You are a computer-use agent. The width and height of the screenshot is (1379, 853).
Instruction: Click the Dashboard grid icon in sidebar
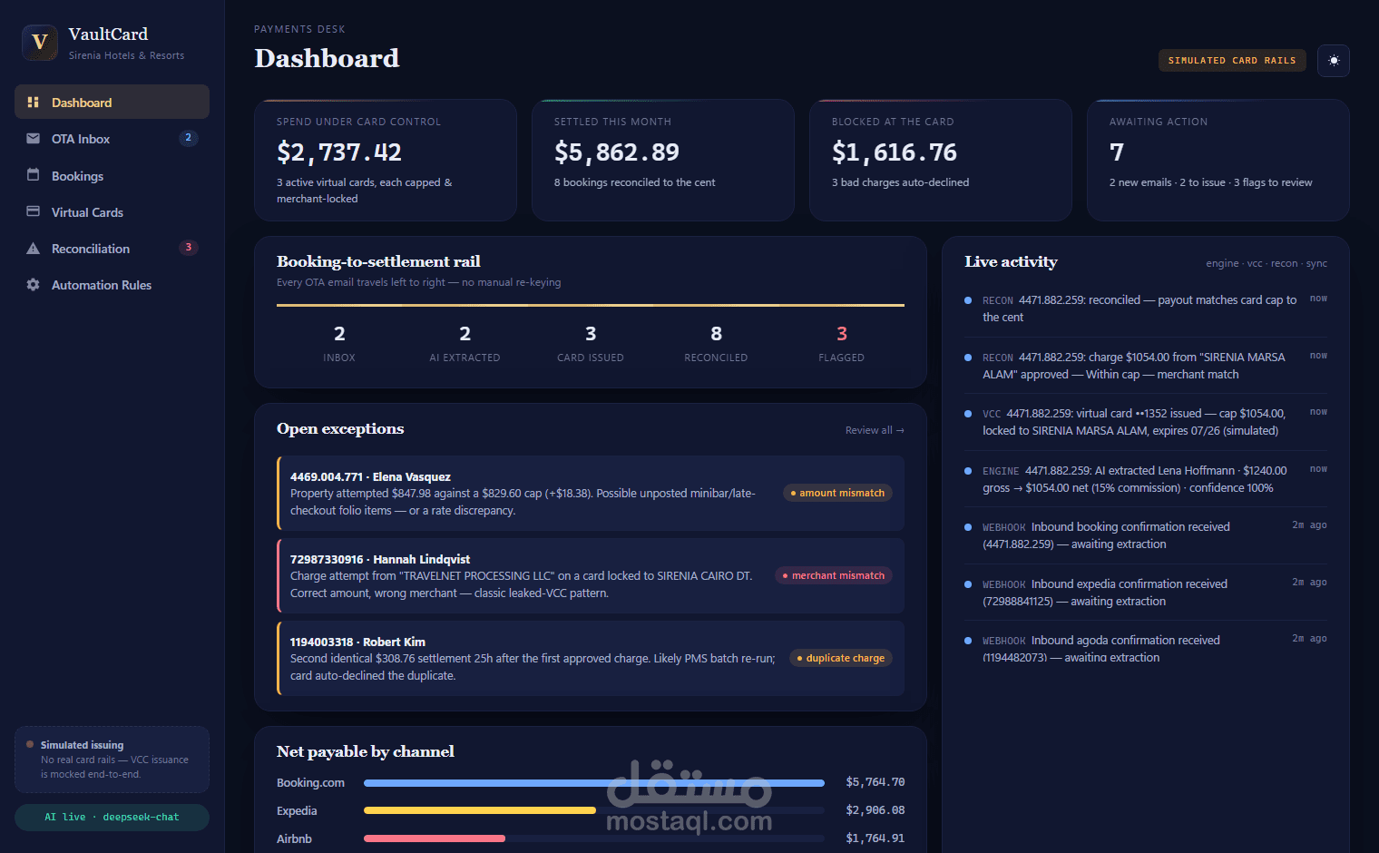coord(34,103)
